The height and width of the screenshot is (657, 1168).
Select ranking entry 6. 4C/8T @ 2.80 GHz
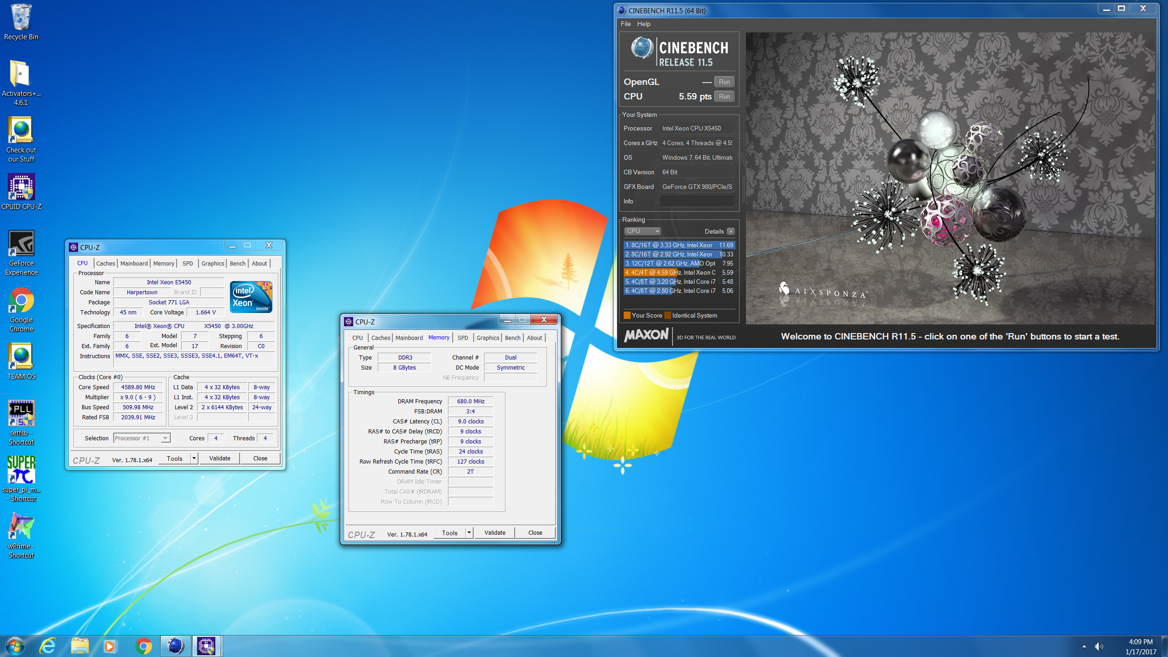[679, 291]
